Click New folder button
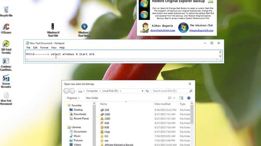Image resolution: width=261 pixels, height=146 pixels. tap(92, 98)
